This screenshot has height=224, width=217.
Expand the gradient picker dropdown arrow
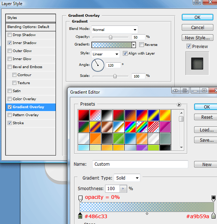click(134, 45)
